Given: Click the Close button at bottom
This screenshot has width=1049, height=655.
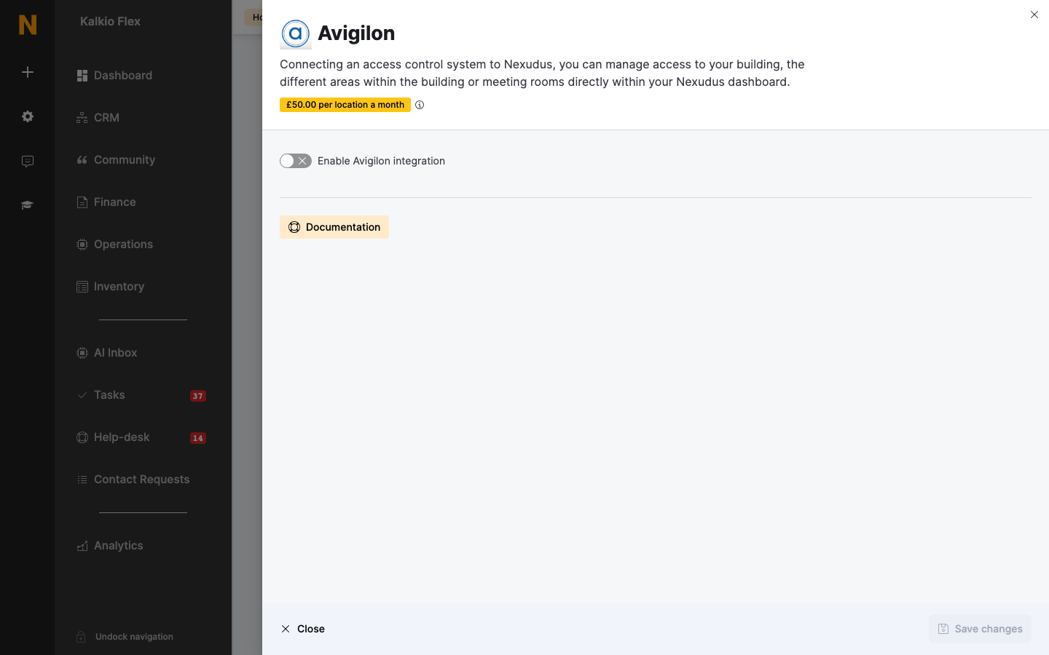Looking at the screenshot, I should [303, 629].
